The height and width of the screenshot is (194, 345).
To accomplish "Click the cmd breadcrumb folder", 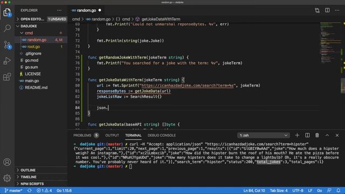I will coord(76,19).
